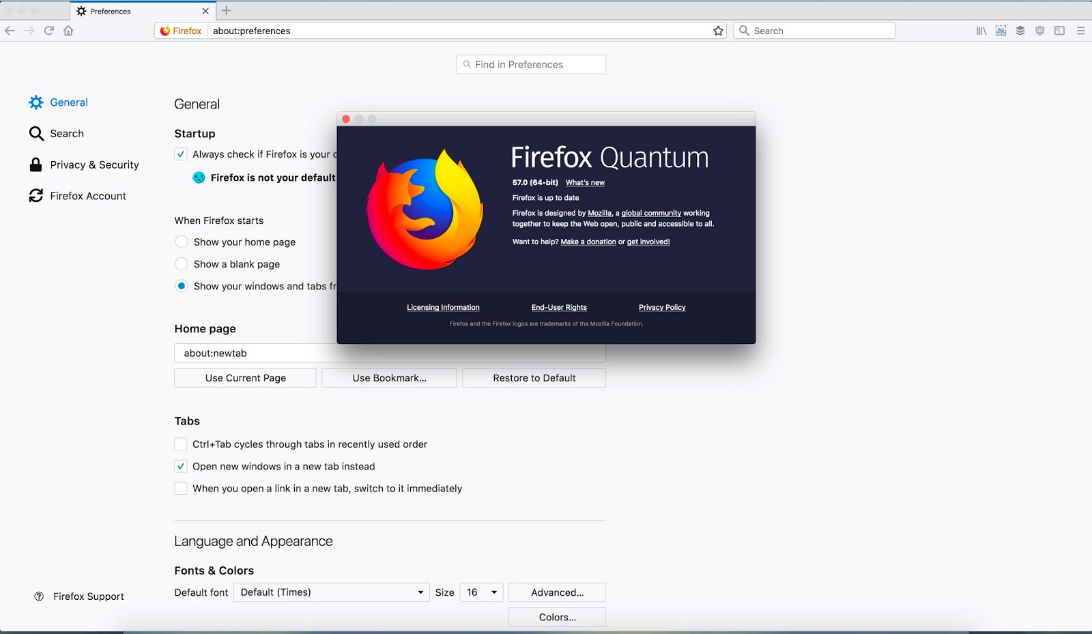Click the Find in Preferences field
Screen dimensions: 1092x634
pyautogui.click(x=531, y=64)
